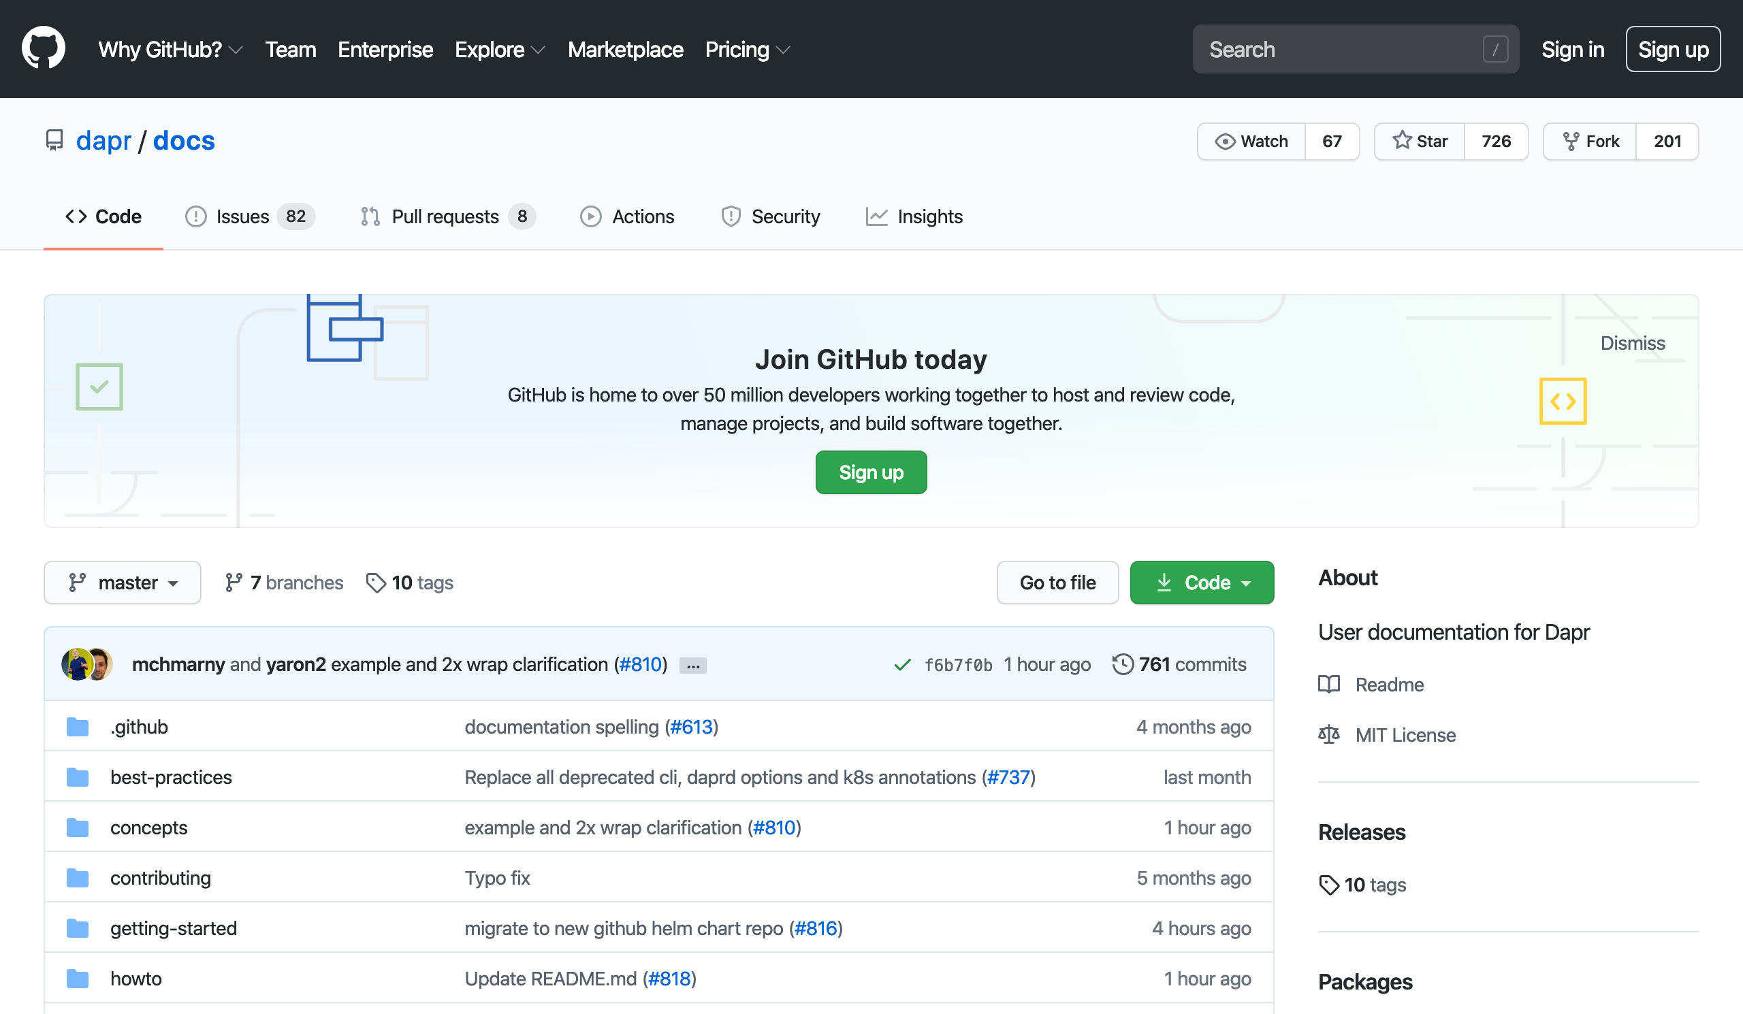The width and height of the screenshot is (1743, 1014).
Task: Select the Code tab
Action: pos(103,216)
